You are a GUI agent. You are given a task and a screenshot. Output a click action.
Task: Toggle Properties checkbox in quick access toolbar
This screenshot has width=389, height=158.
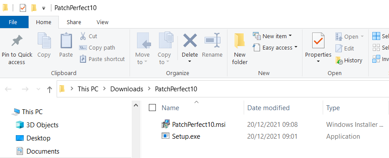coord(22,8)
